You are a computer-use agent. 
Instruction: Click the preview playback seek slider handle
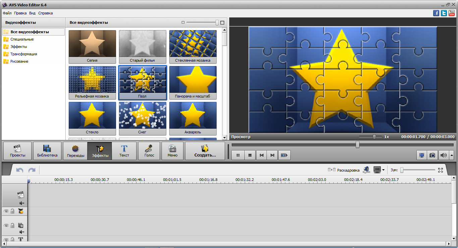(357, 144)
